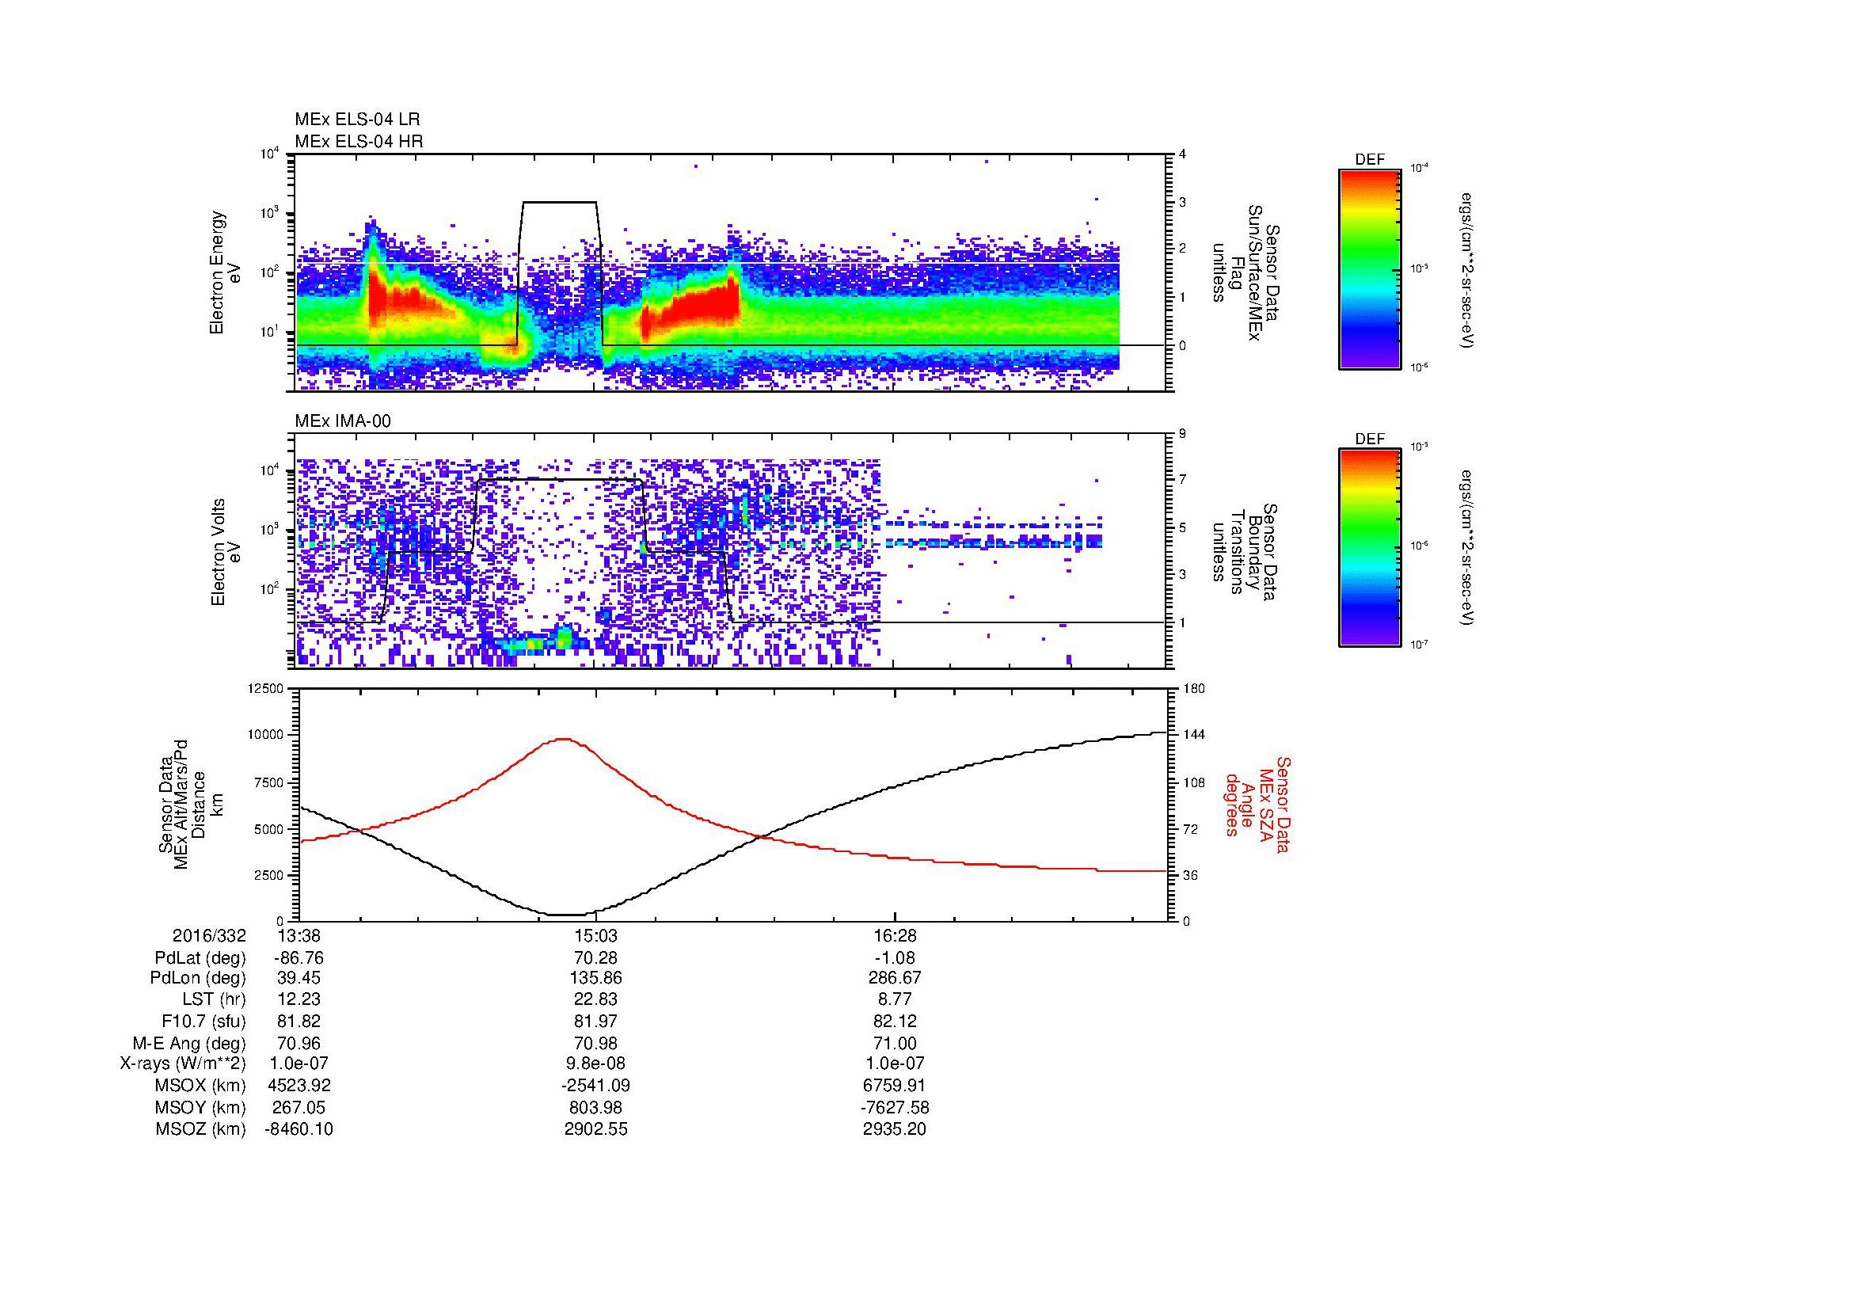Click the MSOX value '-2541.09'

[595, 1086]
